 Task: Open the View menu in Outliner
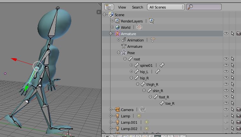122,7
